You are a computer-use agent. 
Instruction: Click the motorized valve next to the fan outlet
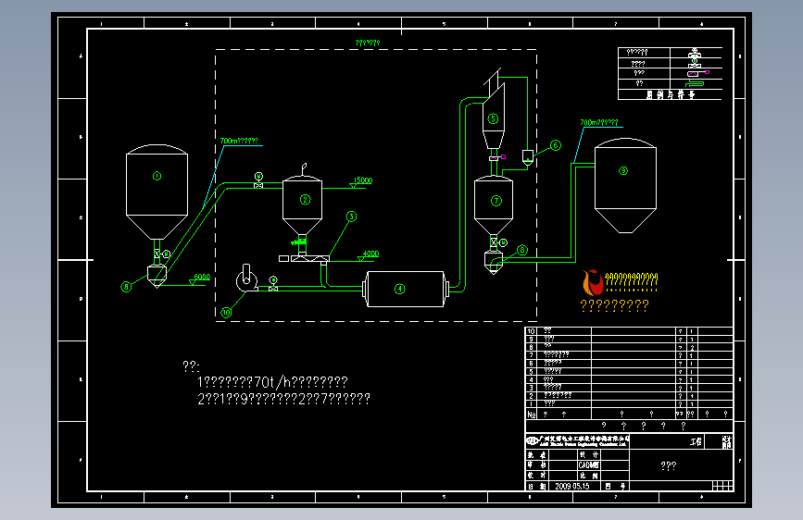(x=273, y=284)
